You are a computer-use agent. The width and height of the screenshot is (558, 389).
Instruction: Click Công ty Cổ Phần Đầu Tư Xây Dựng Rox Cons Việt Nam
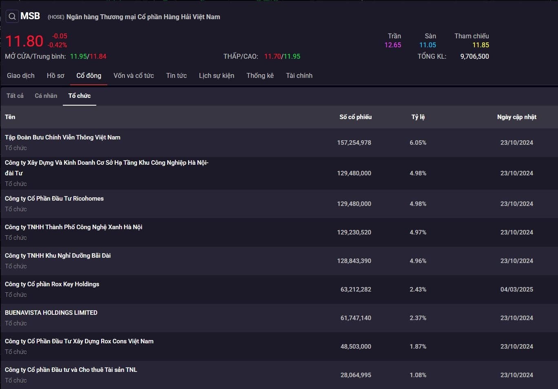point(79,341)
